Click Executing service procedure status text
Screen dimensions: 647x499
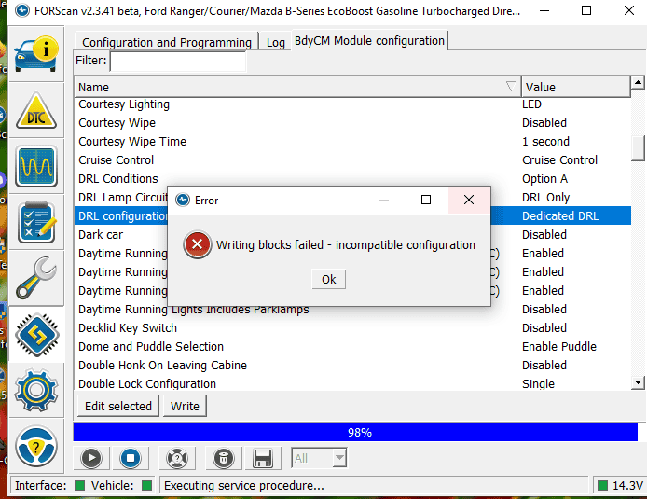tap(243, 485)
